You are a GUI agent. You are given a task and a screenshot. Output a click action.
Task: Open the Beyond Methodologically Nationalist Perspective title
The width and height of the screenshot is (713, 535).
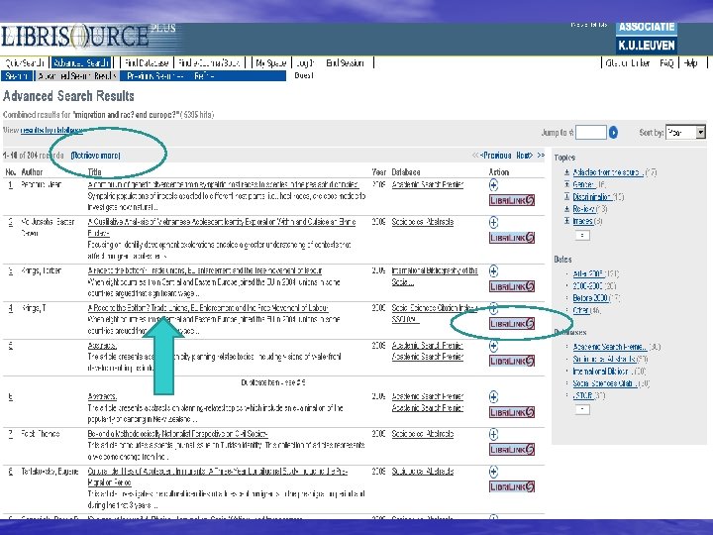pyautogui.click(x=177, y=434)
